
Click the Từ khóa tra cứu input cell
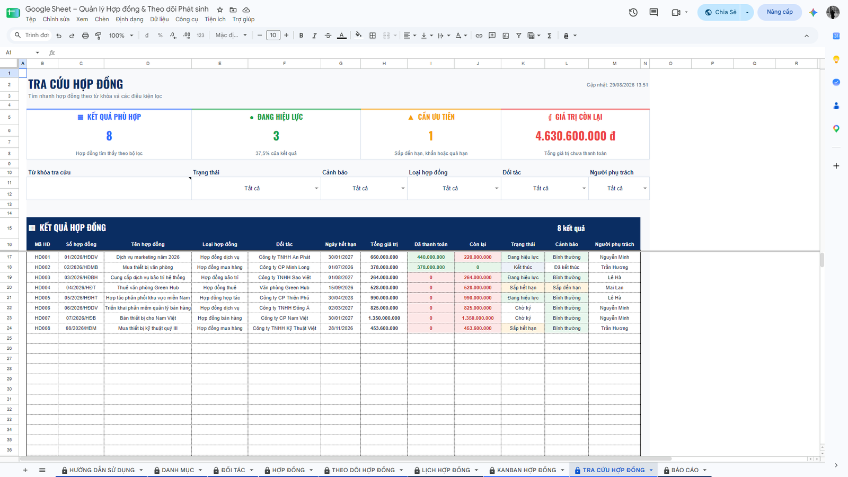[109, 189]
